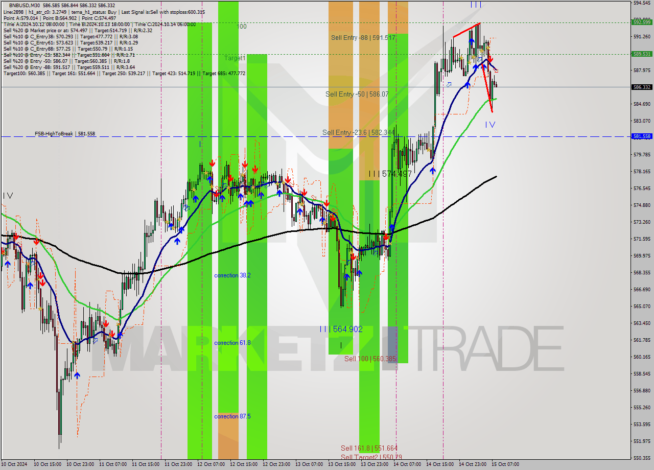Select the 'Sell Entry -50 | 586.07' label
The image size is (654, 470).
pos(357,95)
